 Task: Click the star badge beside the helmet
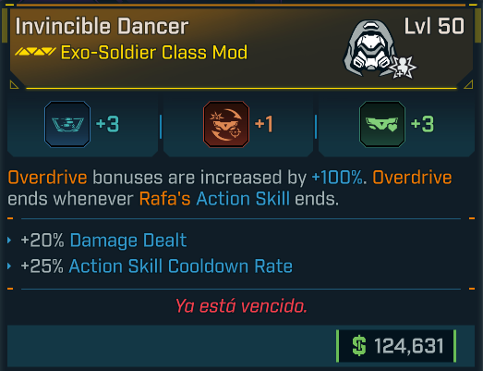[x=403, y=68]
